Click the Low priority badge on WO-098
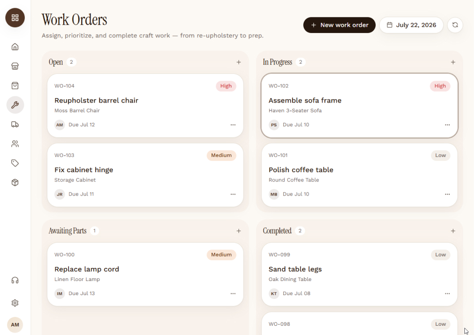This screenshot has width=474, height=335. tap(440, 324)
